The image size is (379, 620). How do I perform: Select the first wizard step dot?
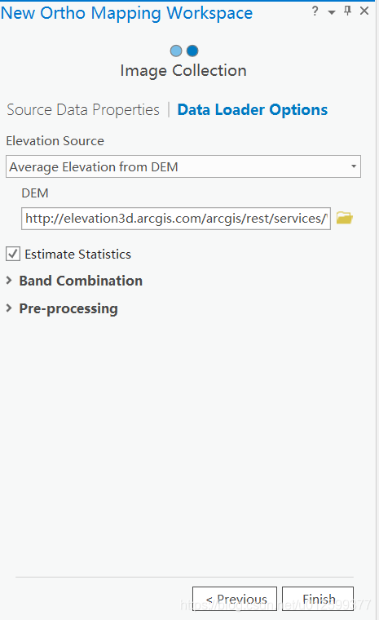tap(176, 51)
